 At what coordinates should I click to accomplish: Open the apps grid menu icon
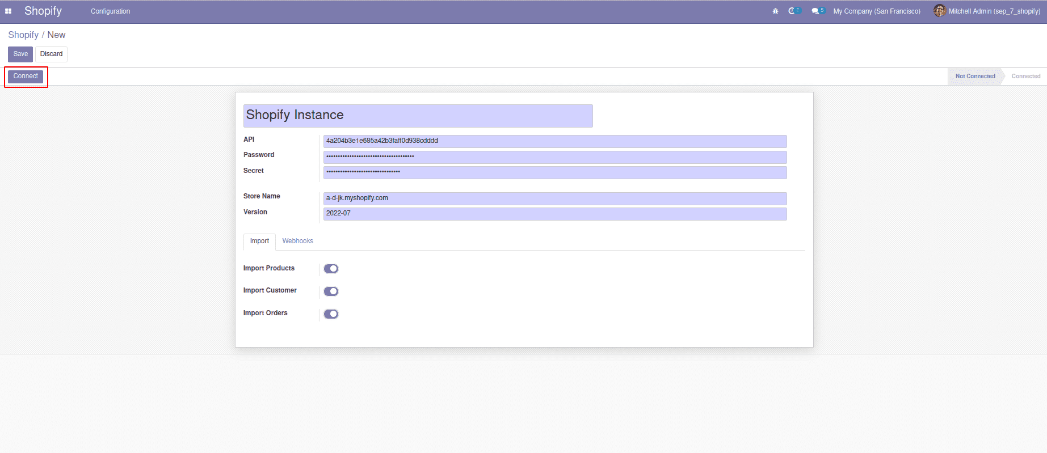tap(9, 11)
